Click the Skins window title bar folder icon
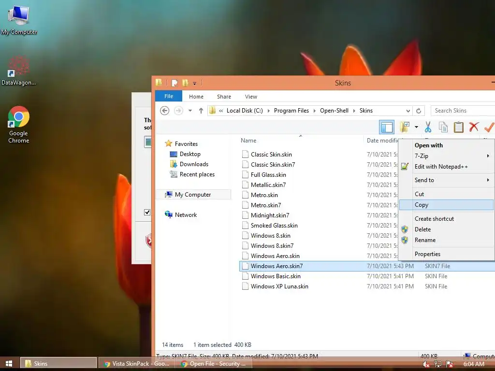 159,83
